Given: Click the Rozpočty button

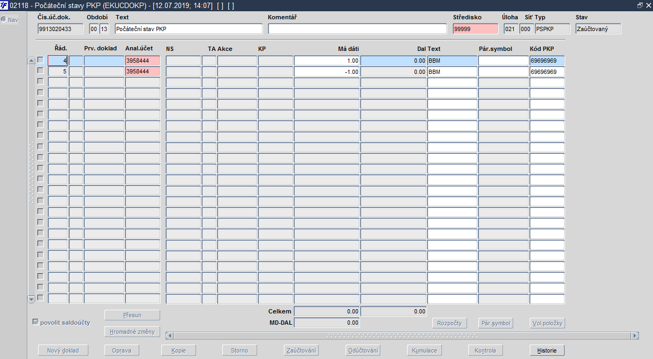Looking at the screenshot, I should [450, 323].
